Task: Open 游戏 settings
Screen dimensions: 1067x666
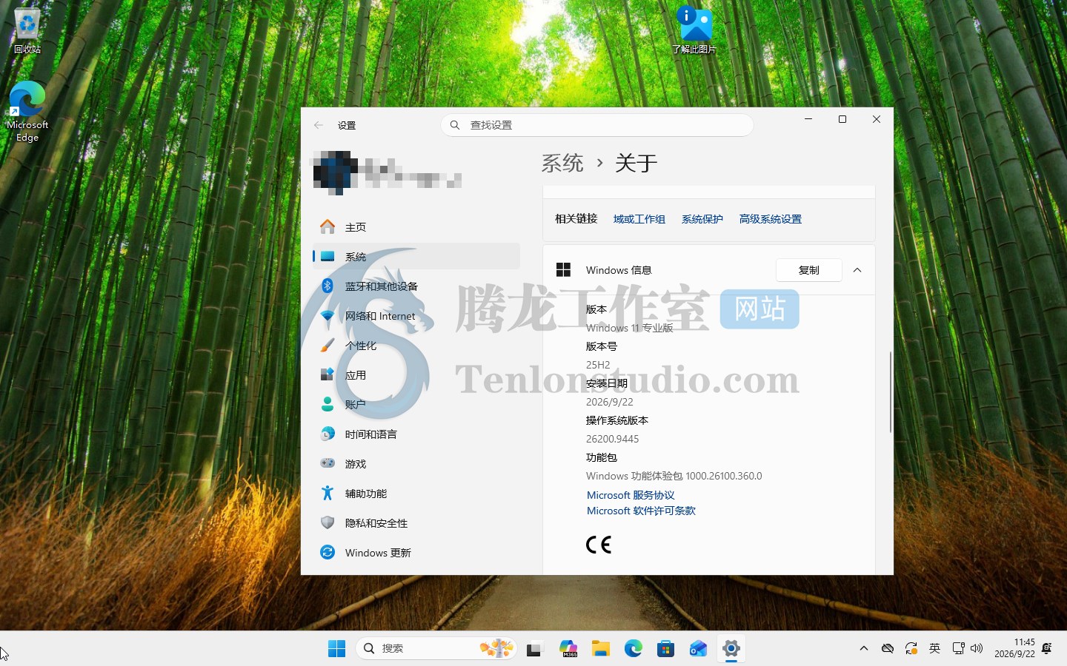Action: [416, 464]
